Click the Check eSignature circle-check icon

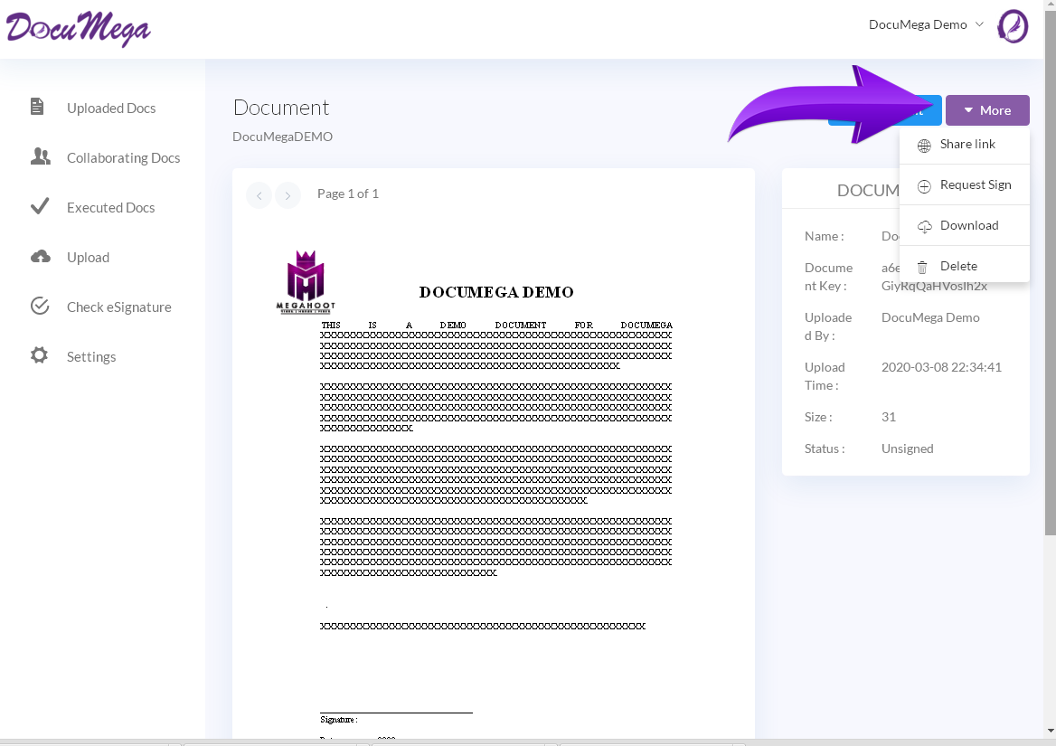(40, 306)
